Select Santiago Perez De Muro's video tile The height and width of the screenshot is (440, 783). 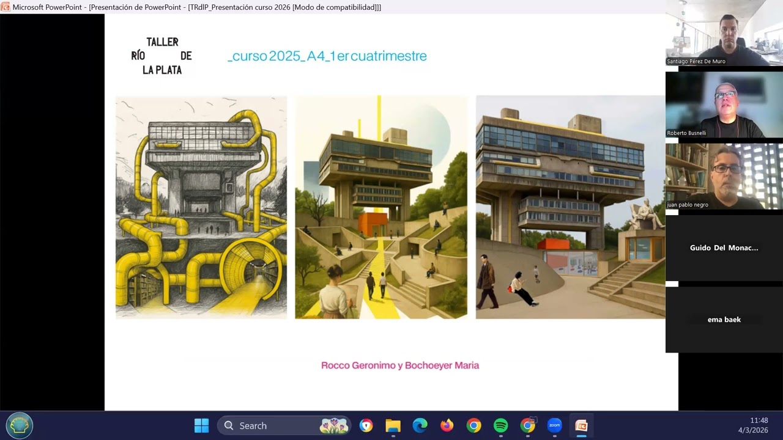pyautogui.click(x=724, y=33)
